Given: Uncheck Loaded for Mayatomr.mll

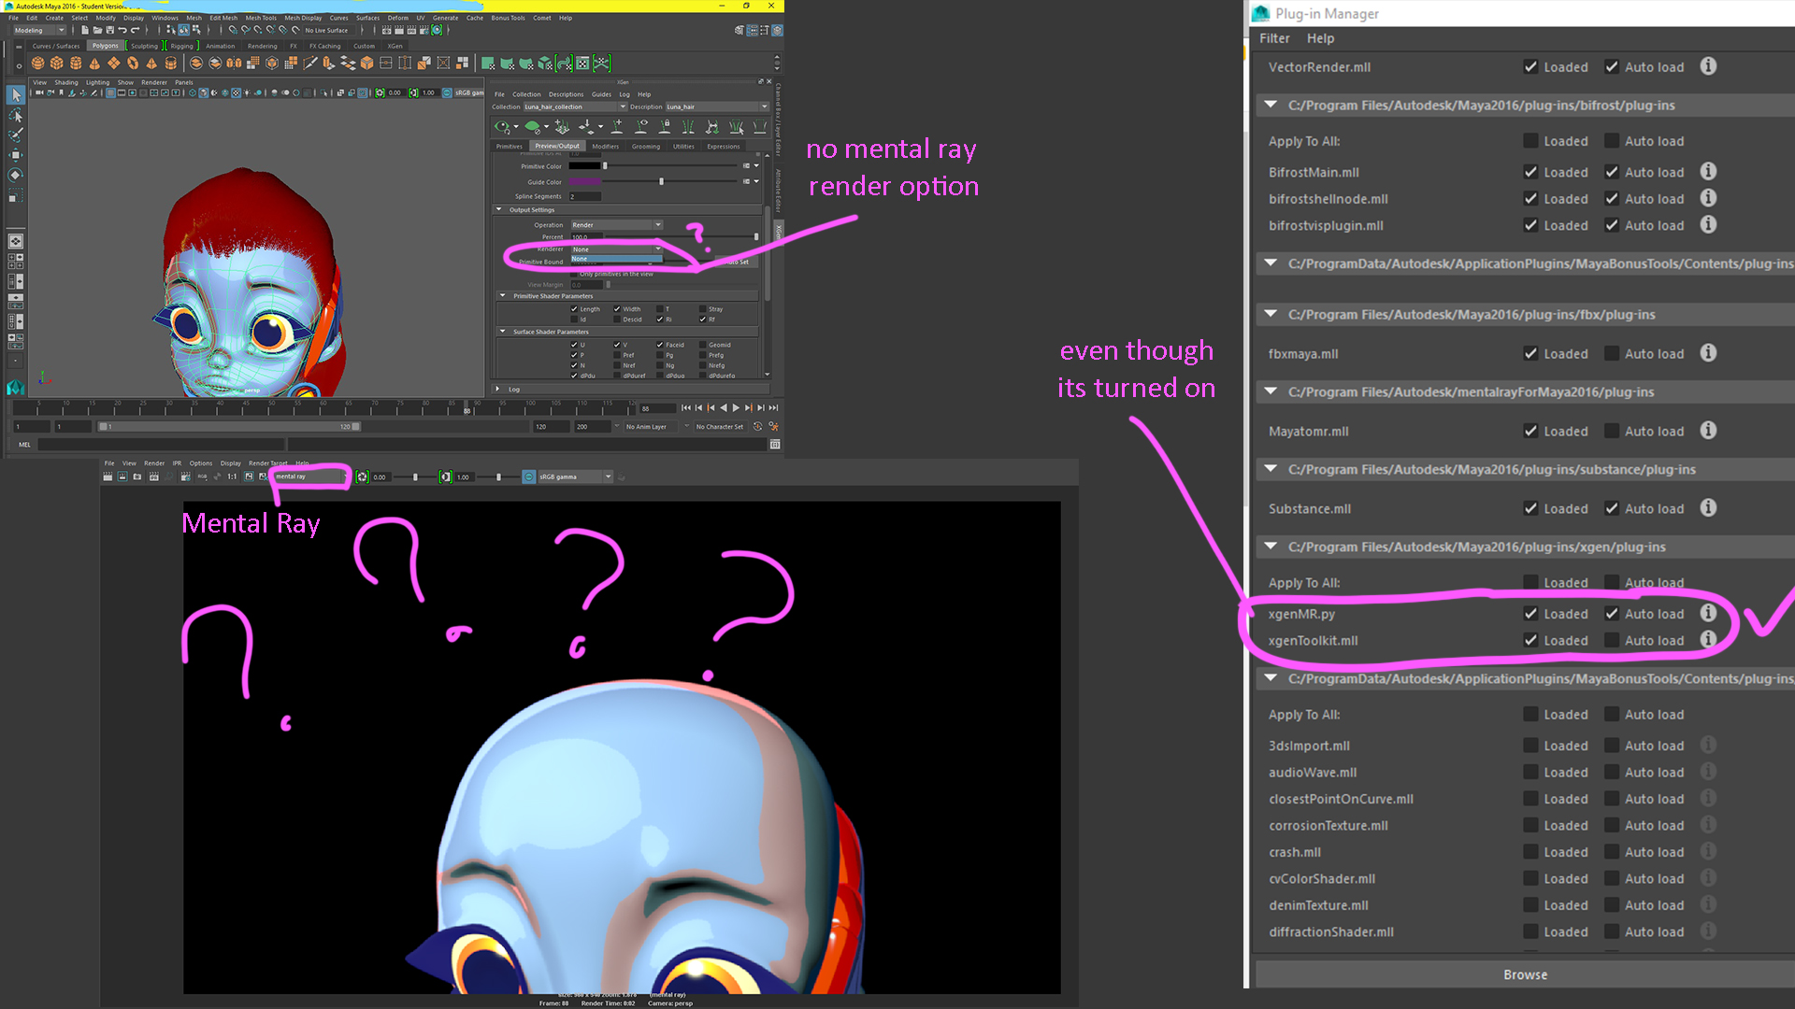Looking at the screenshot, I should 1530,431.
